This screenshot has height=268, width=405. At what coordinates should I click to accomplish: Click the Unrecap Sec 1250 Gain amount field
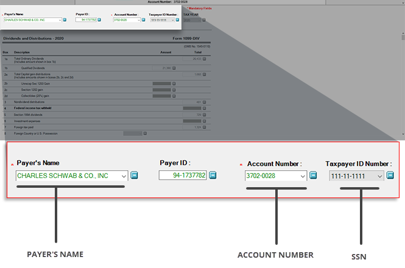(161, 83)
